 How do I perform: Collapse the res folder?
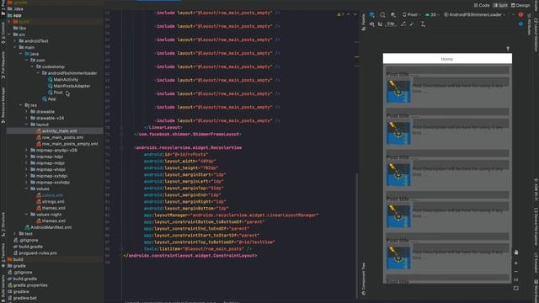point(20,105)
